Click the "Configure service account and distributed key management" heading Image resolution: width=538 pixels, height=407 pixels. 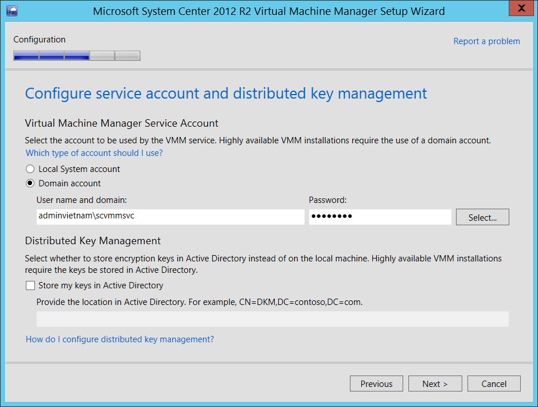point(226,93)
